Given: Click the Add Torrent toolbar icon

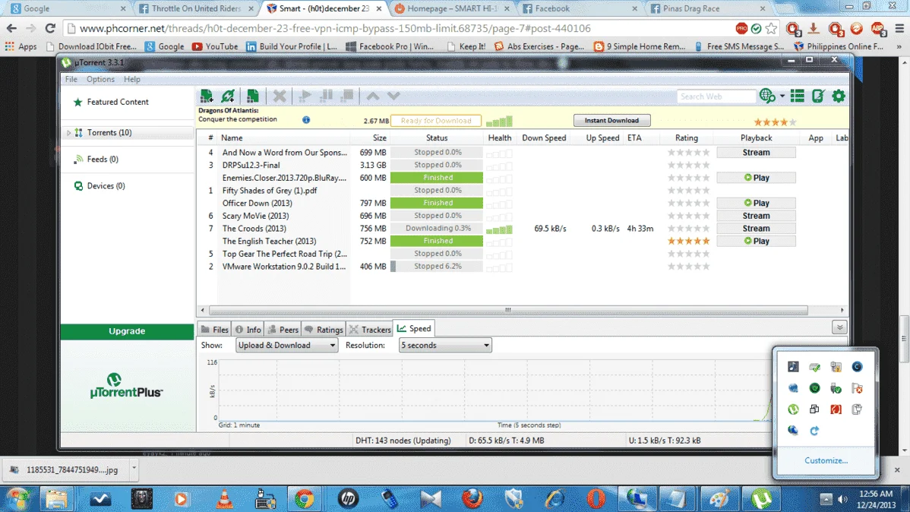Looking at the screenshot, I should (207, 96).
